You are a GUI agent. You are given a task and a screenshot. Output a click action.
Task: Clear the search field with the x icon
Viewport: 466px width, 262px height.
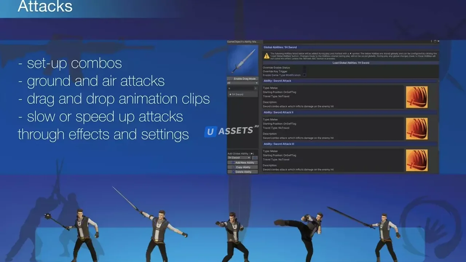[255, 88]
